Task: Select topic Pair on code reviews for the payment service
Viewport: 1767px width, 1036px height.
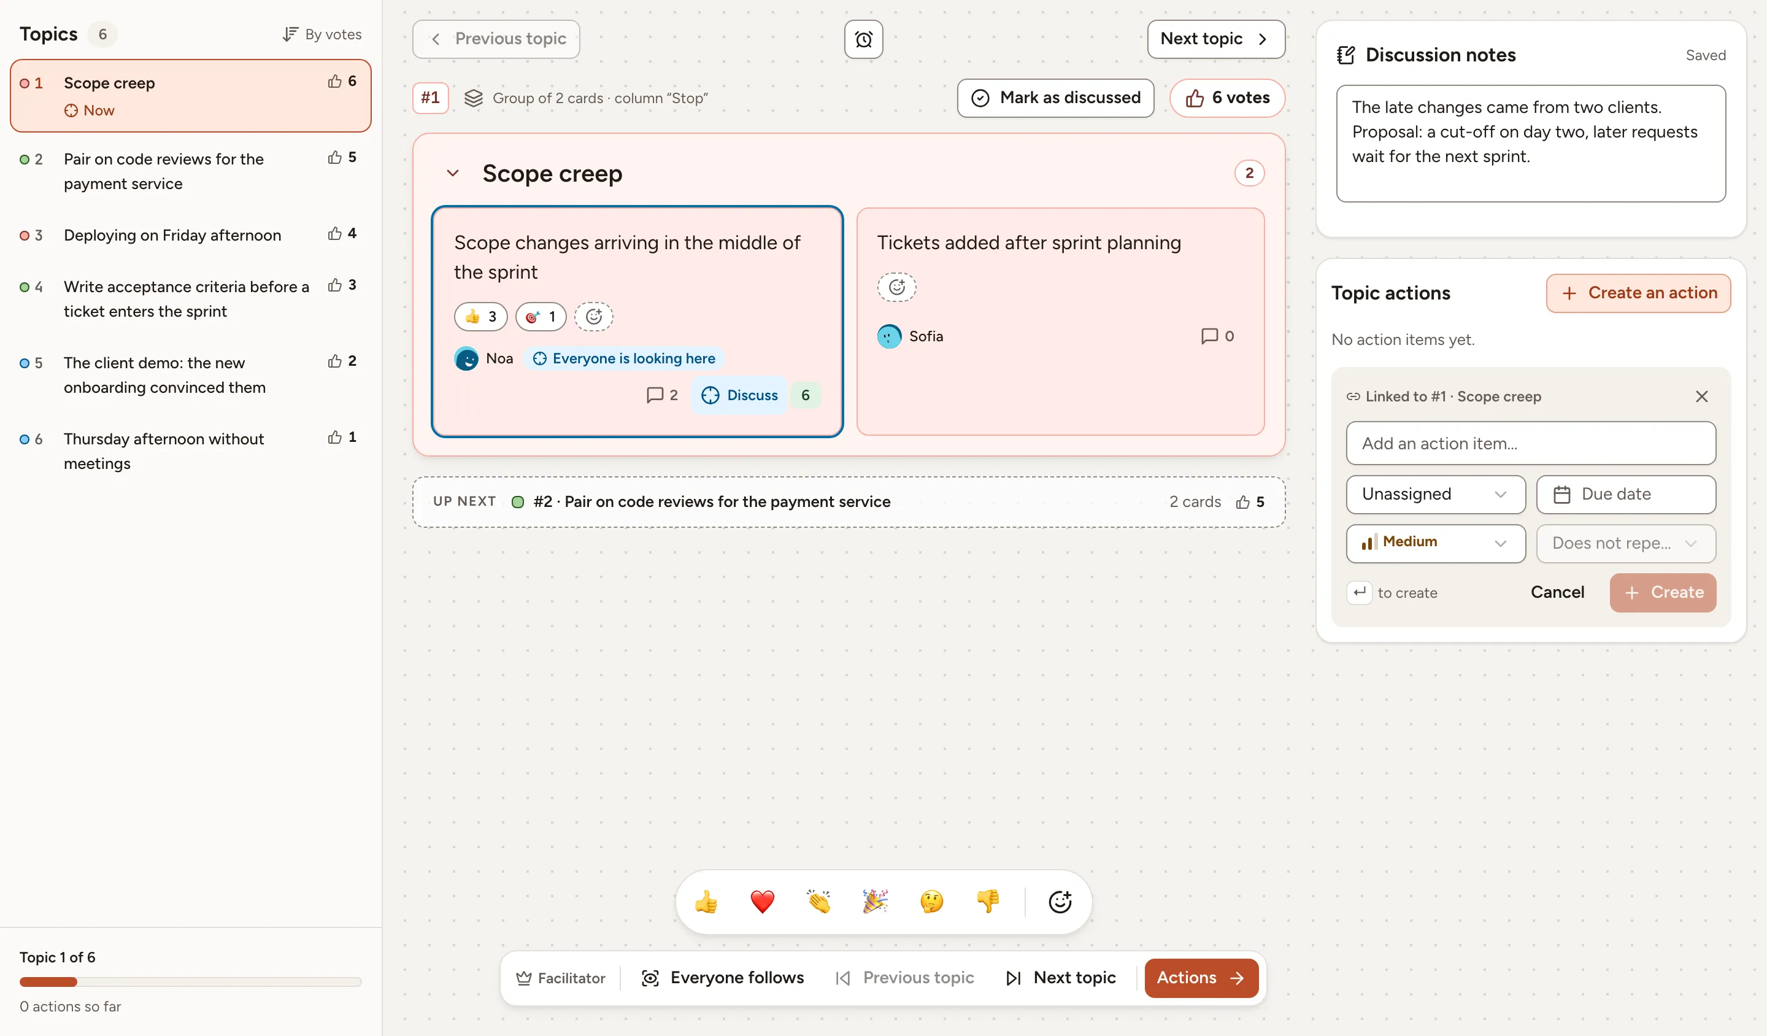Action: pyautogui.click(x=190, y=171)
